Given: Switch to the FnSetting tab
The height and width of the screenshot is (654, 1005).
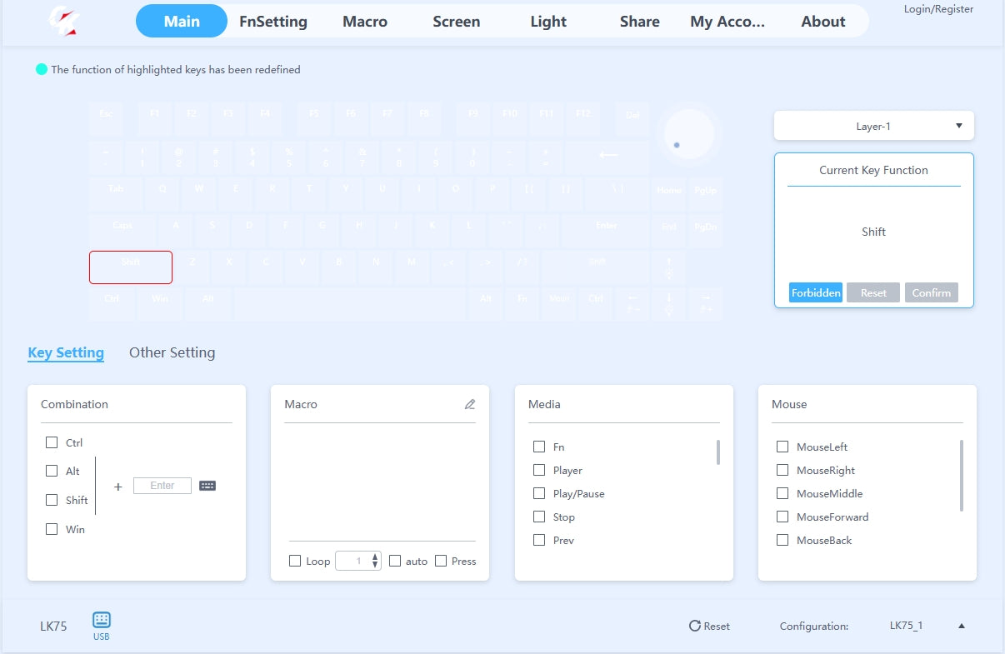Looking at the screenshot, I should [x=272, y=22].
